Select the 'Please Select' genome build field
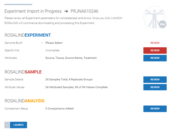 click(54, 43)
